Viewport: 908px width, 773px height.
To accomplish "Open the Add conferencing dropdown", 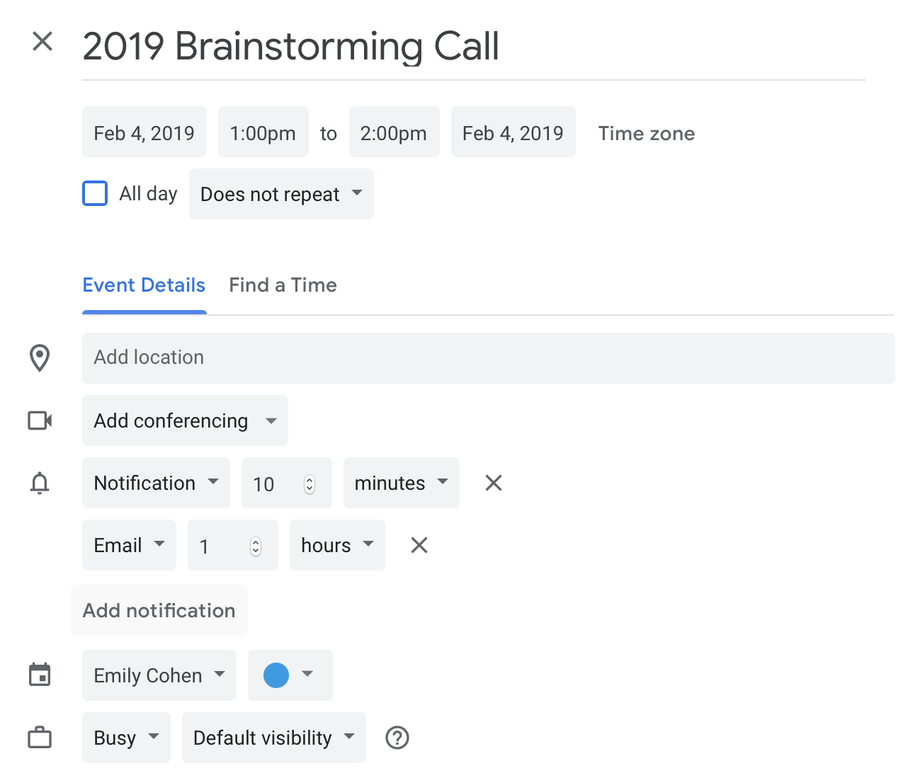I will pos(185,420).
